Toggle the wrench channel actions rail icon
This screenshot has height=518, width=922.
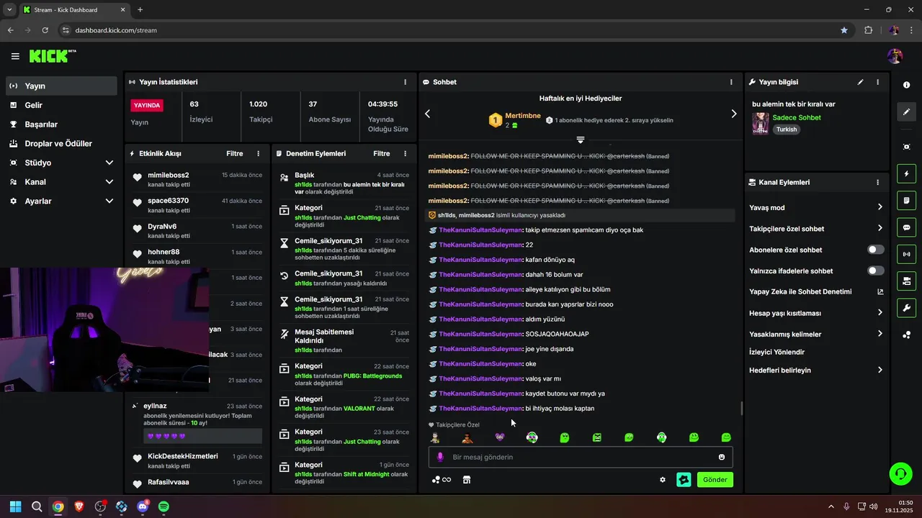point(906,308)
